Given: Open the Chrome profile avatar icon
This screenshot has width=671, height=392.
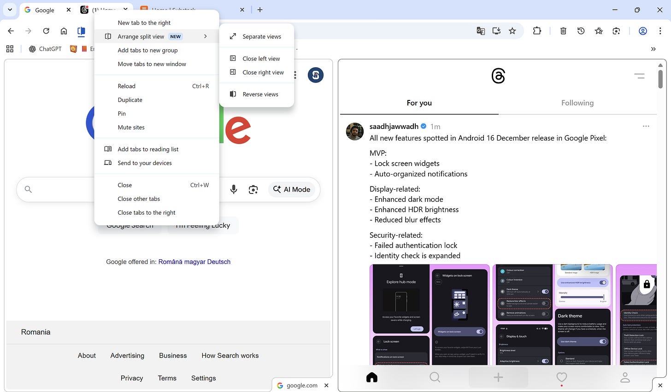Looking at the screenshot, I should tap(643, 31).
